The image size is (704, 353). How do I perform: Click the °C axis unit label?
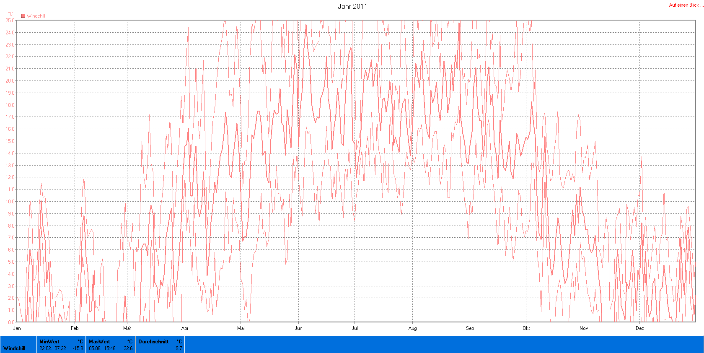10,14
